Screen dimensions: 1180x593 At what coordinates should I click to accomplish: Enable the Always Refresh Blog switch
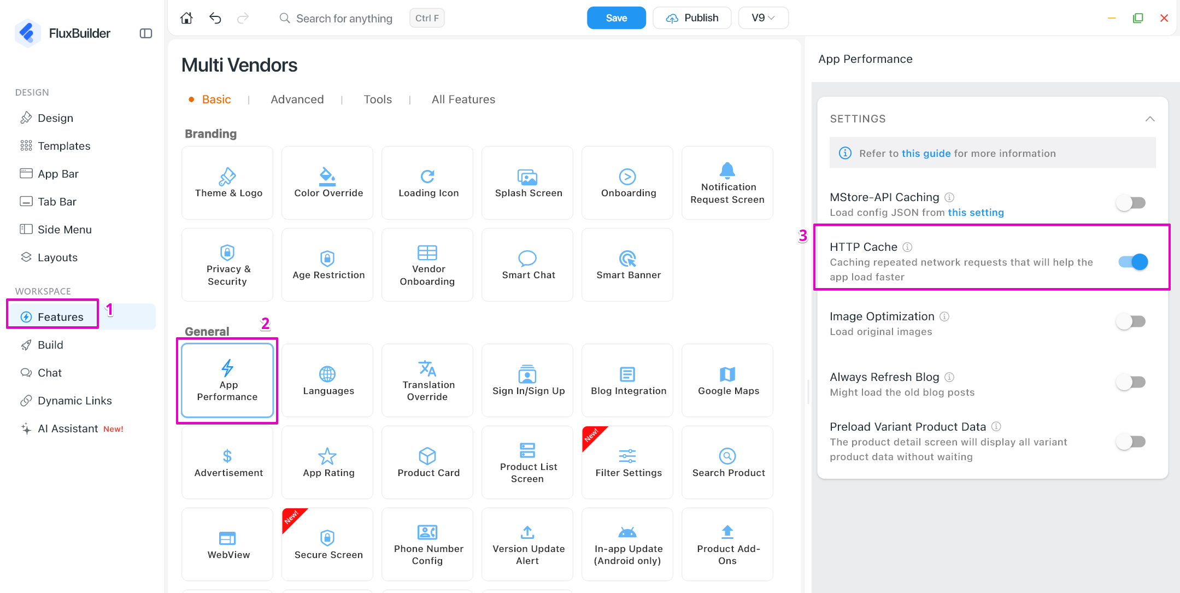pyautogui.click(x=1131, y=382)
